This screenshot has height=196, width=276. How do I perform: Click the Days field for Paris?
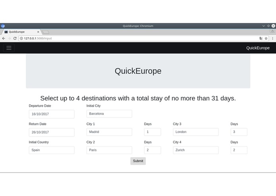click(x=152, y=150)
